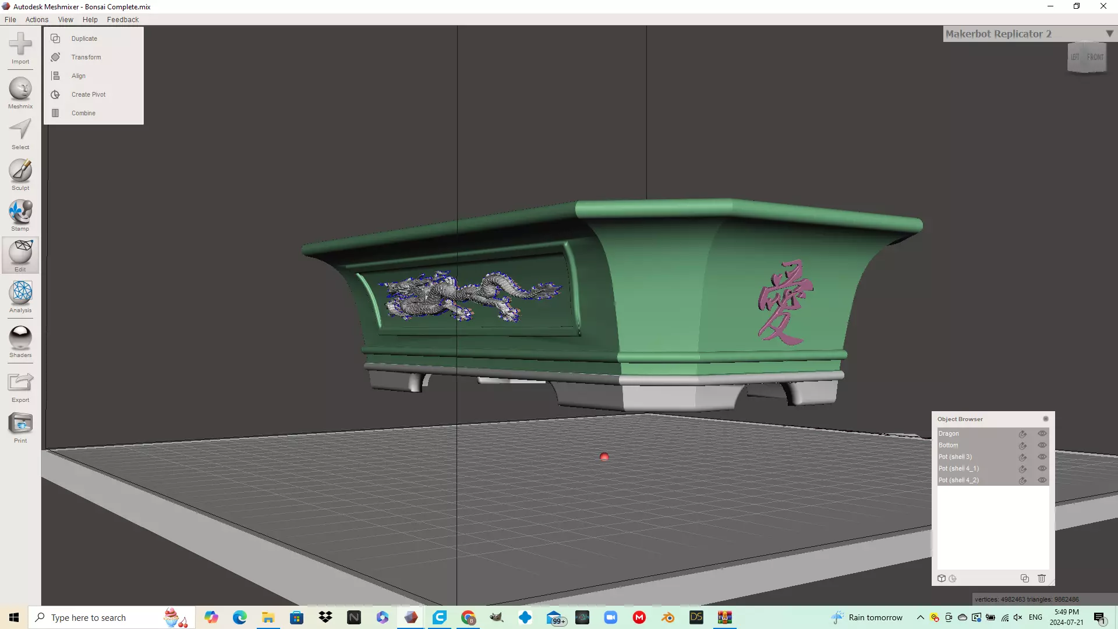1118x629 pixels.
Task: Click the Export tool
Action: (x=20, y=387)
